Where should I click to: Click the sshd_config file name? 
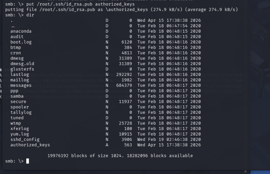(25, 139)
